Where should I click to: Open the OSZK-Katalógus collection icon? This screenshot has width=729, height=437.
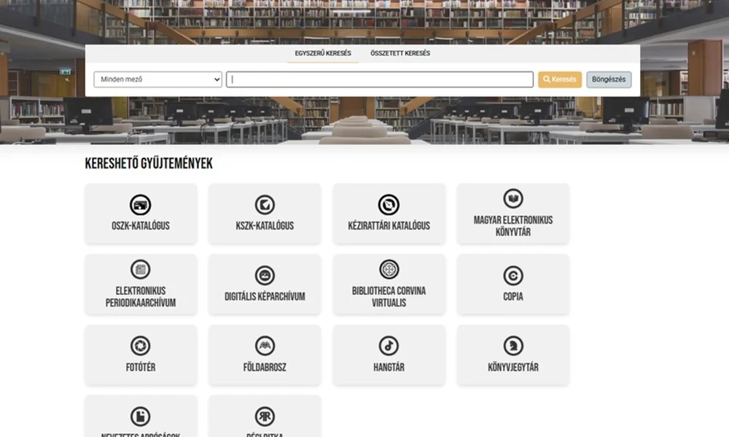[x=141, y=205]
